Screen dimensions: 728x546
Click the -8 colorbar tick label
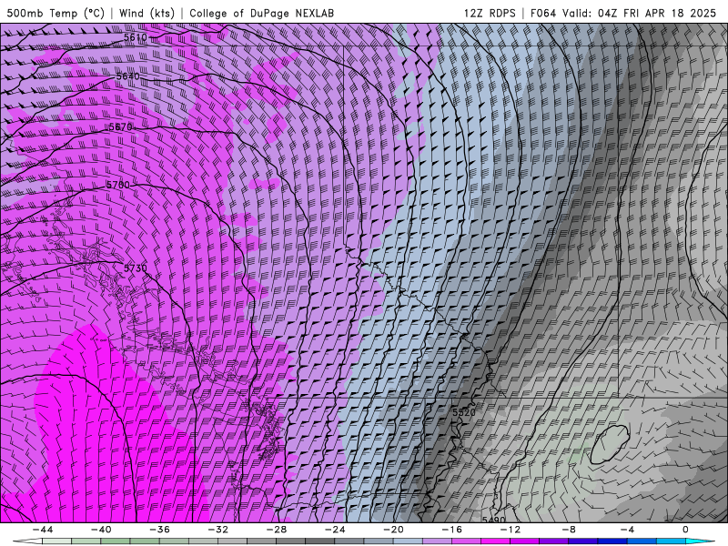(x=569, y=530)
